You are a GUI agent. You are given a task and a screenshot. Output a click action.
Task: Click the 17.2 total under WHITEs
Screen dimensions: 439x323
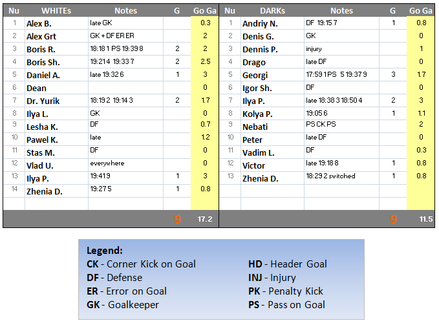point(205,220)
